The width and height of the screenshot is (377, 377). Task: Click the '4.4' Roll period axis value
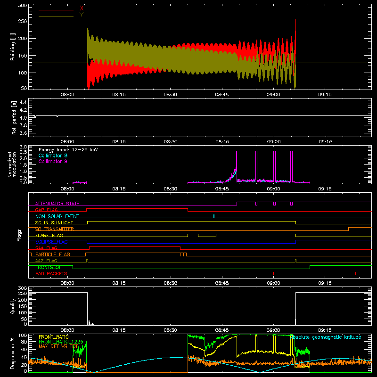[x=23, y=102]
